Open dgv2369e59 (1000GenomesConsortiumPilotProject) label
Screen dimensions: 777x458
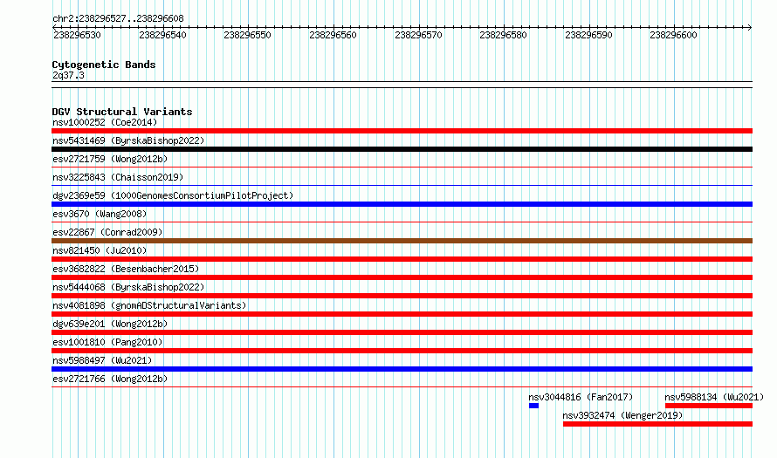[x=173, y=195]
